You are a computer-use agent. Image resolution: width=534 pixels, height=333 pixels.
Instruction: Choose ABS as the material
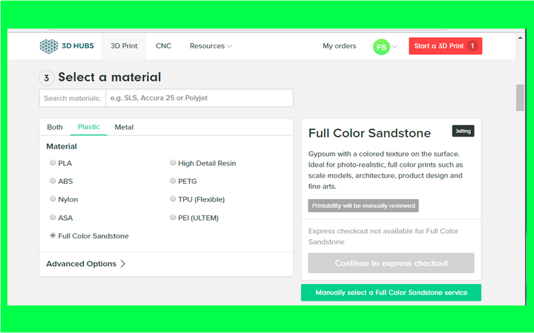pos(53,181)
